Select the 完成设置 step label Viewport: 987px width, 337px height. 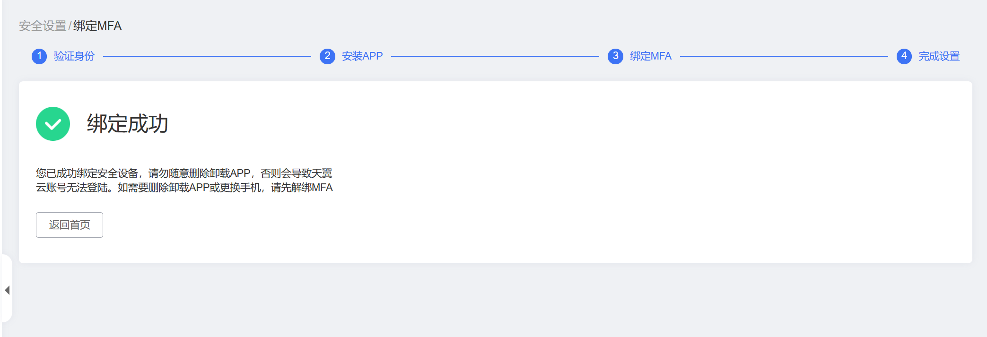pos(939,56)
